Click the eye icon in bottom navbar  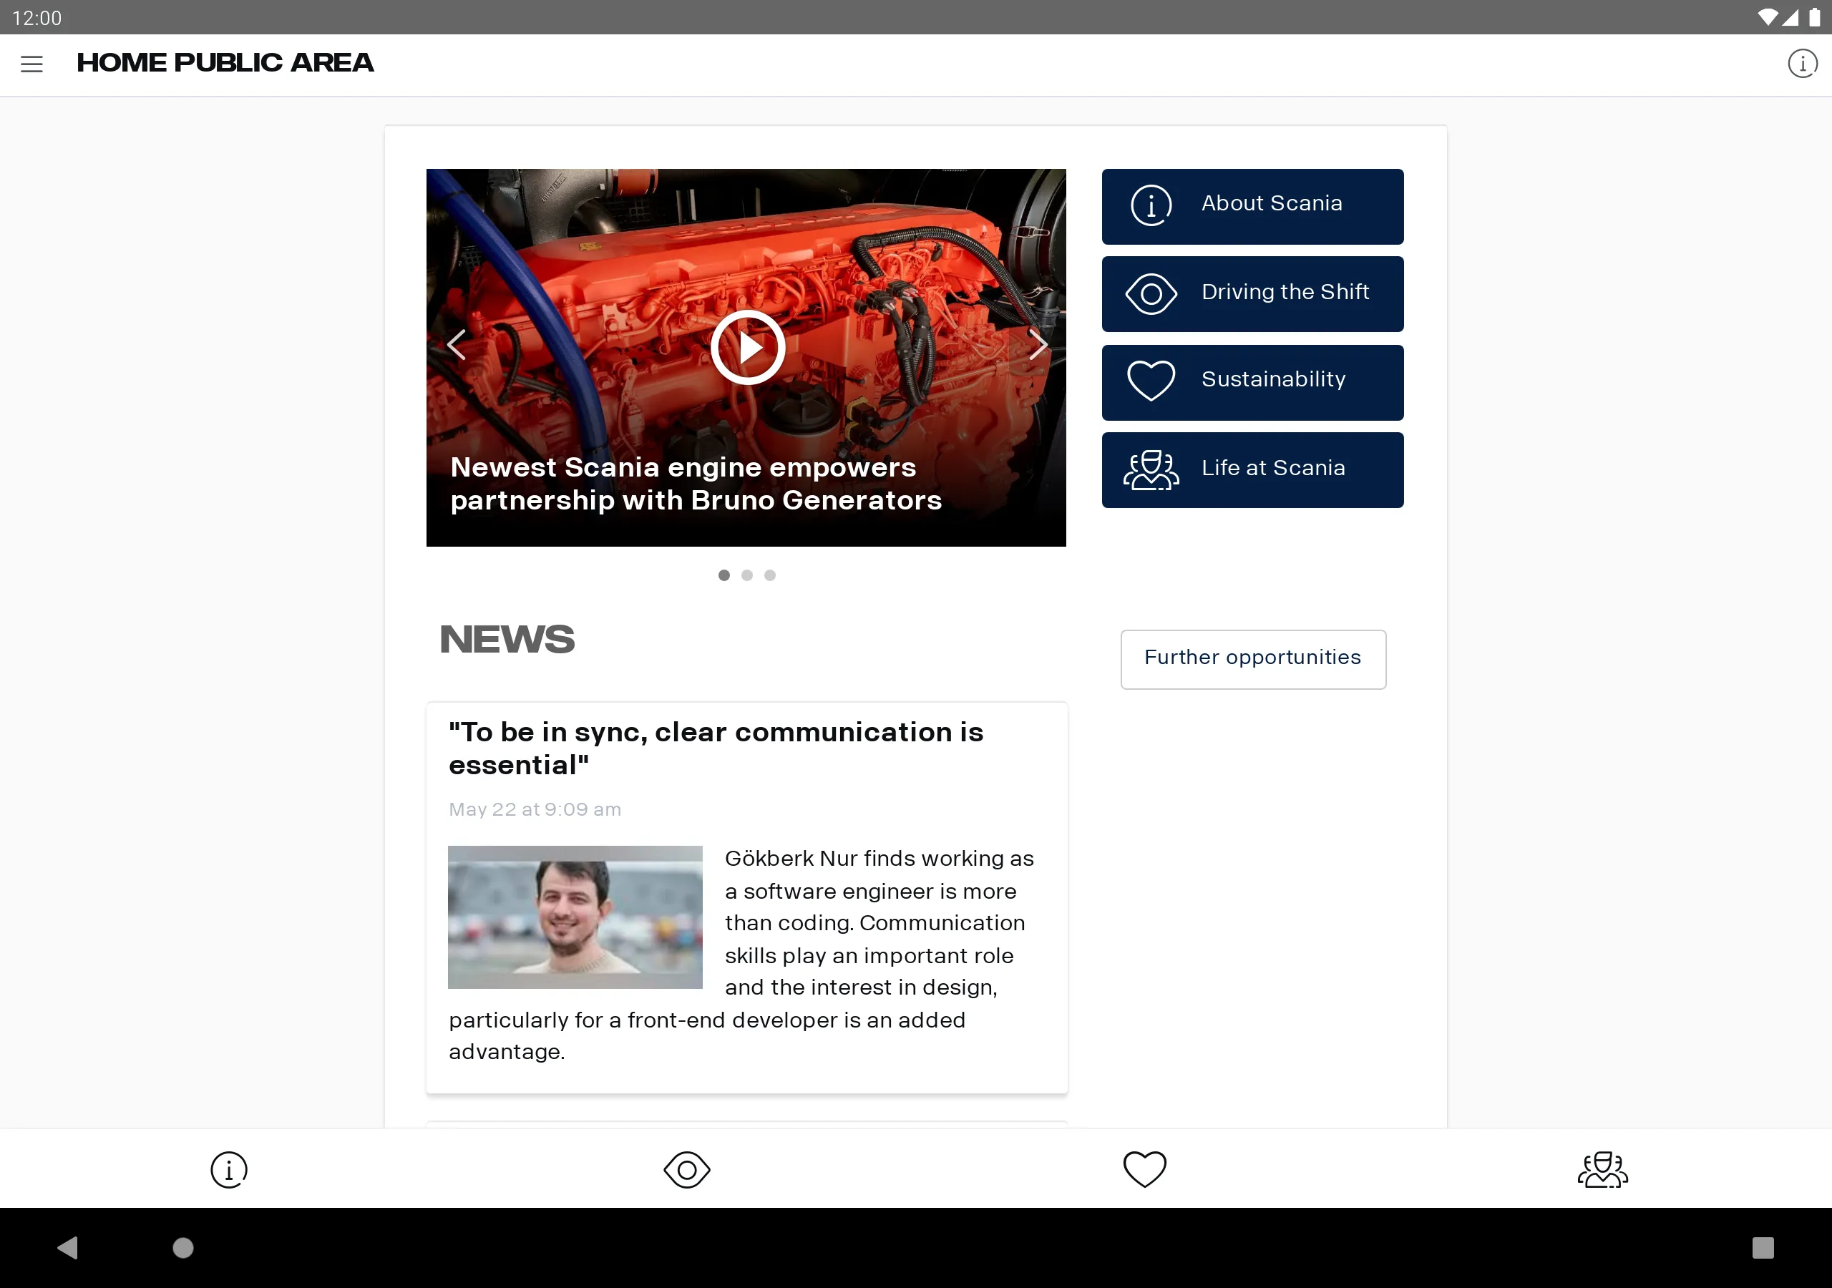coord(686,1169)
